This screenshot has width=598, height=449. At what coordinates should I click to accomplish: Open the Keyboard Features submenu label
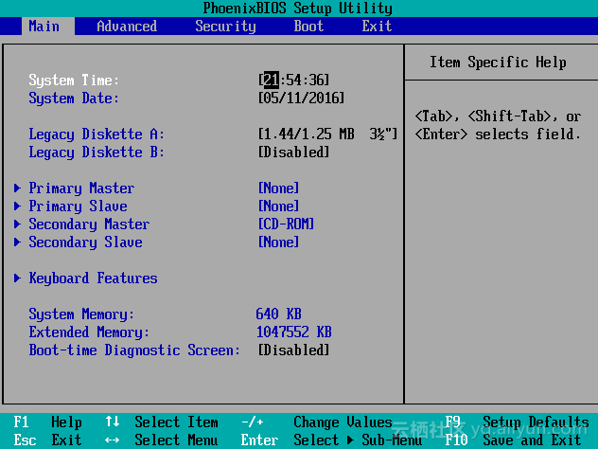pyautogui.click(x=93, y=278)
